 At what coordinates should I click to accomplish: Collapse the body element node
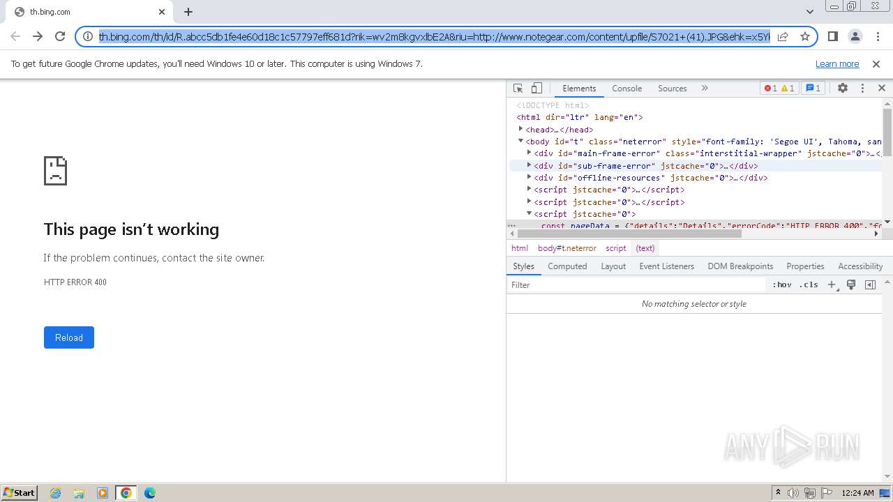coord(520,141)
